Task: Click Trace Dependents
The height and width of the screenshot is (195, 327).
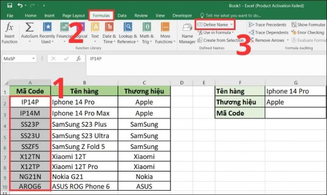Action: pyautogui.click(x=269, y=33)
